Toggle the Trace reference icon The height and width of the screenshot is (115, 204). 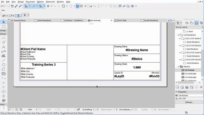coord(63,6)
